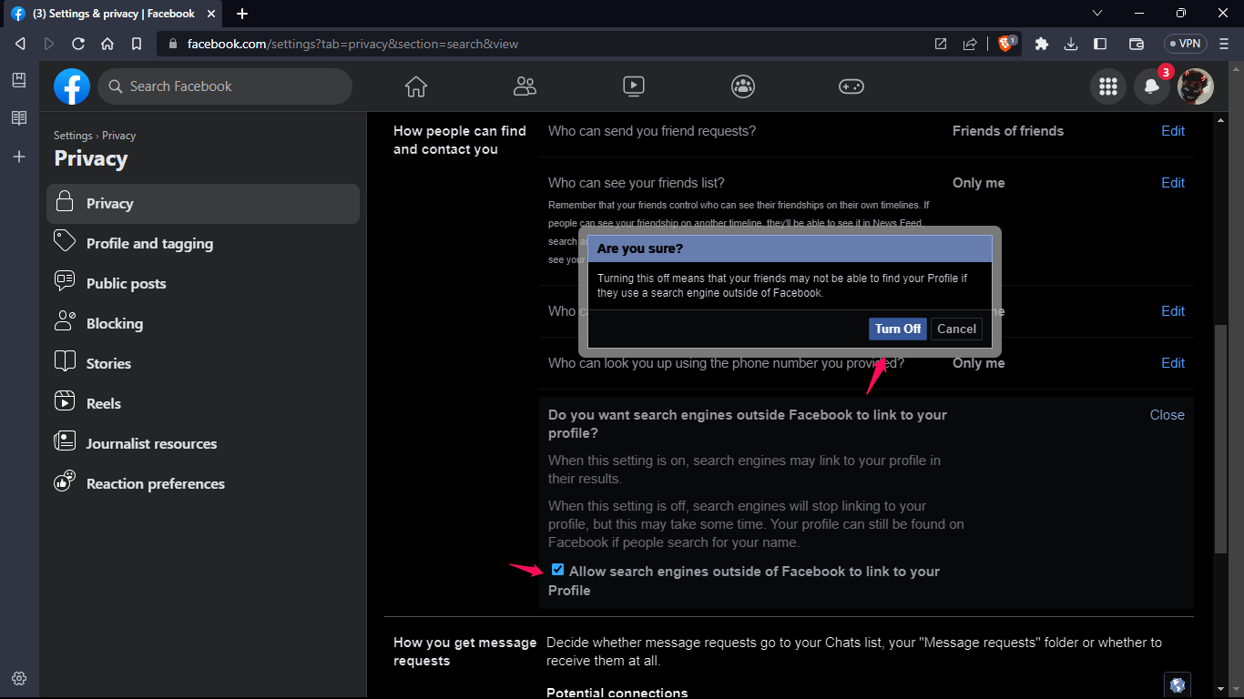Open Public posts settings

click(203, 284)
